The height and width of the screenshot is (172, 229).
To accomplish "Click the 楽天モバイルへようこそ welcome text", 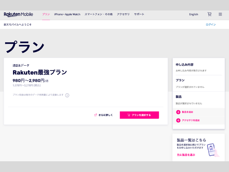I will [18, 25].
